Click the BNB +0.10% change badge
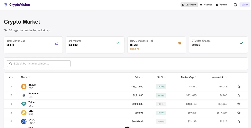 pos(161,113)
